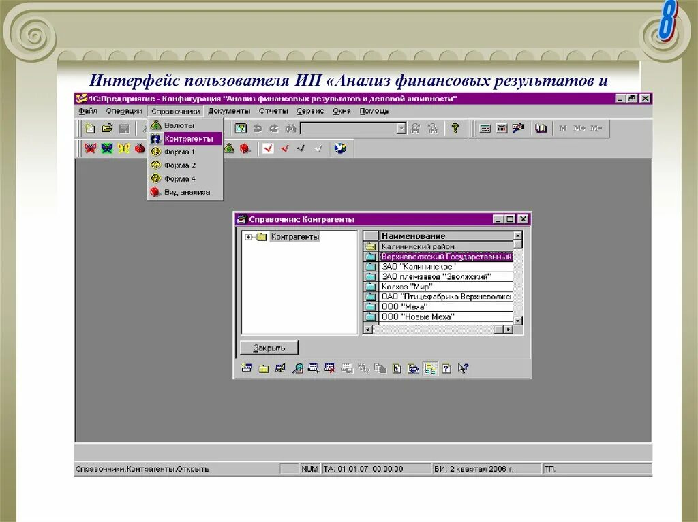Open the Сервис menu
Screen dimensions: 698x522
pos(310,111)
